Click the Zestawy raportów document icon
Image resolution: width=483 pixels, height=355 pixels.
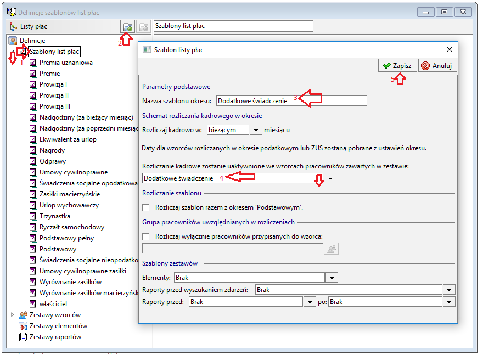[x=23, y=337]
